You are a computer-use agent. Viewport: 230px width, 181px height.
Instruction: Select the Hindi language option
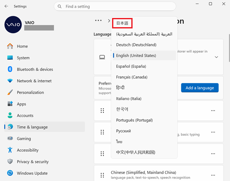(x=144, y=88)
